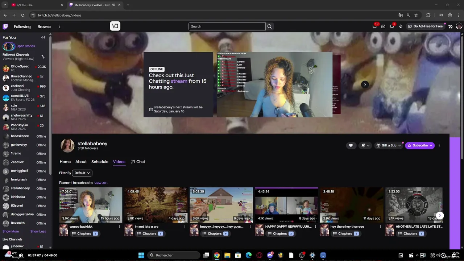464x261 pixels.
Task: Click the search magnifier button
Action: click(269, 26)
